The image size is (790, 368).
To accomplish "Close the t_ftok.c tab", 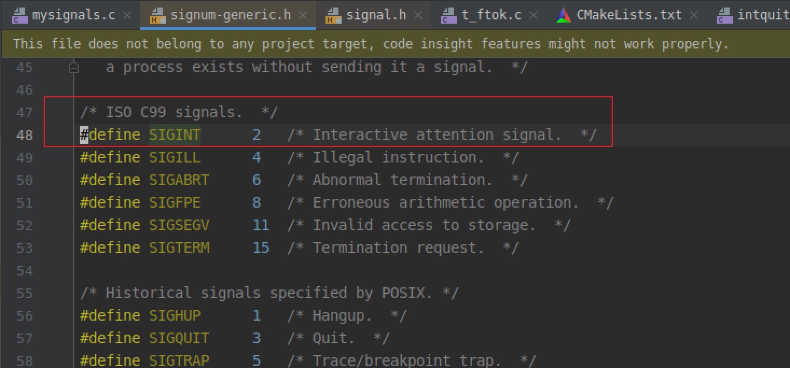I will (x=533, y=16).
